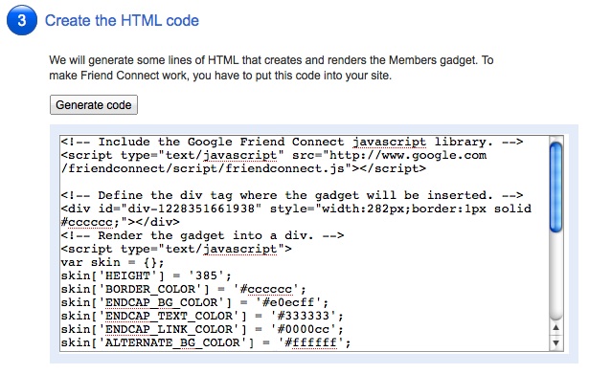Click the Include Google Friend Connect comment line
The height and width of the screenshot is (374, 589).
292,142
